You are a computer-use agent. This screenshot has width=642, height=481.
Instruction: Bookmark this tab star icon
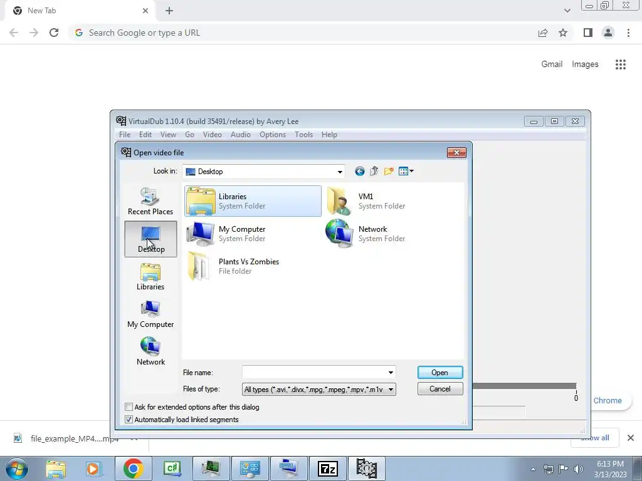(563, 33)
